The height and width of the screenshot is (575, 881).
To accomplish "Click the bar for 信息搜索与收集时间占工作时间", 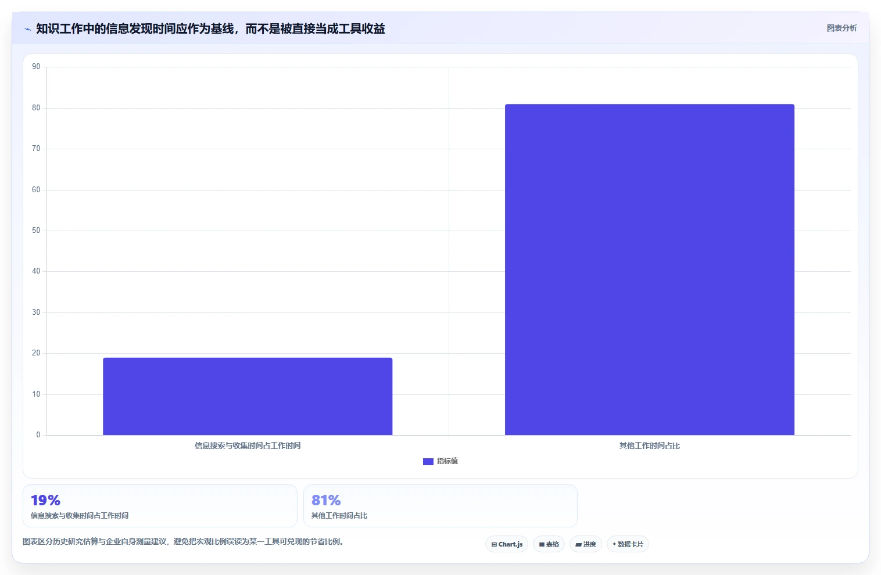I will [x=248, y=396].
